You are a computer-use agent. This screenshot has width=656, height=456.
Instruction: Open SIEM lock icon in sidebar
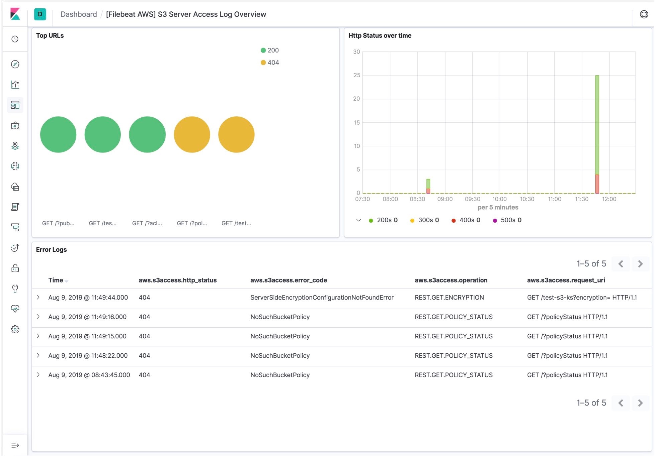pyautogui.click(x=15, y=268)
